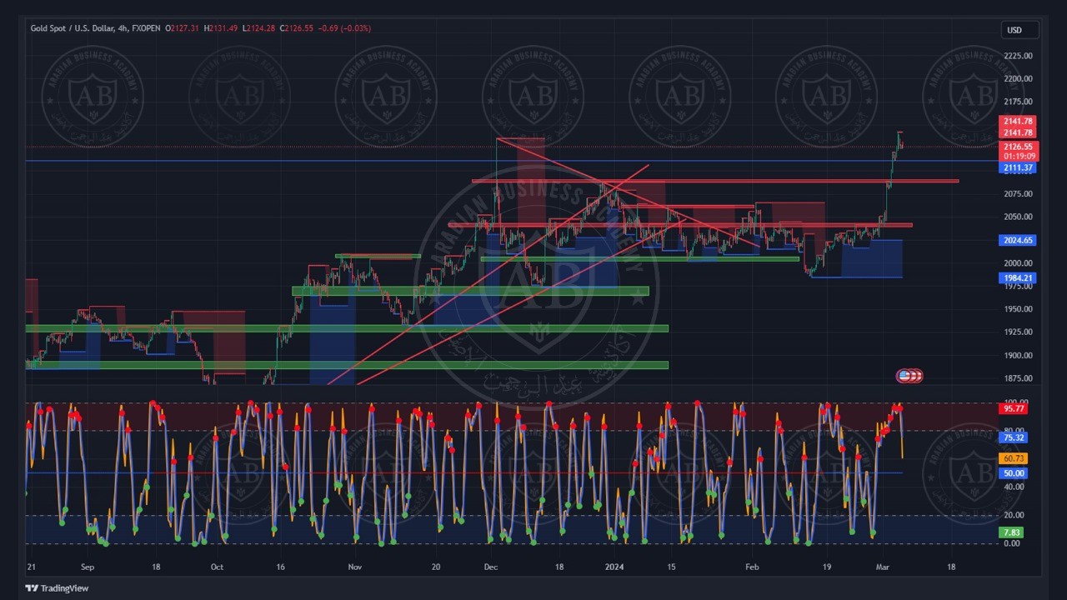
Task: Click the blue 75.32 indicator label
Action: [x=1014, y=437]
